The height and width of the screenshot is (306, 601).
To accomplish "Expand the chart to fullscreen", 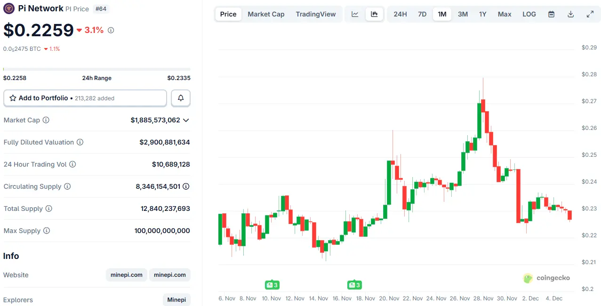I will (590, 14).
